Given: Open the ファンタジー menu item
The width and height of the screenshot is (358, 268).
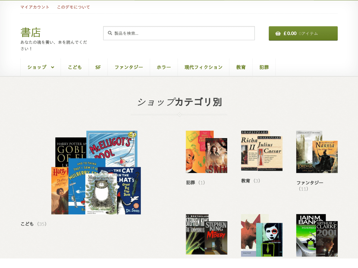Looking at the screenshot, I should coord(129,67).
